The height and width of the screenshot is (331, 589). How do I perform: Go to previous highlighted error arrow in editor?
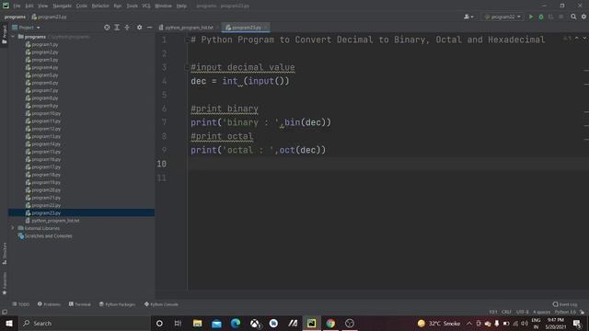(577, 39)
